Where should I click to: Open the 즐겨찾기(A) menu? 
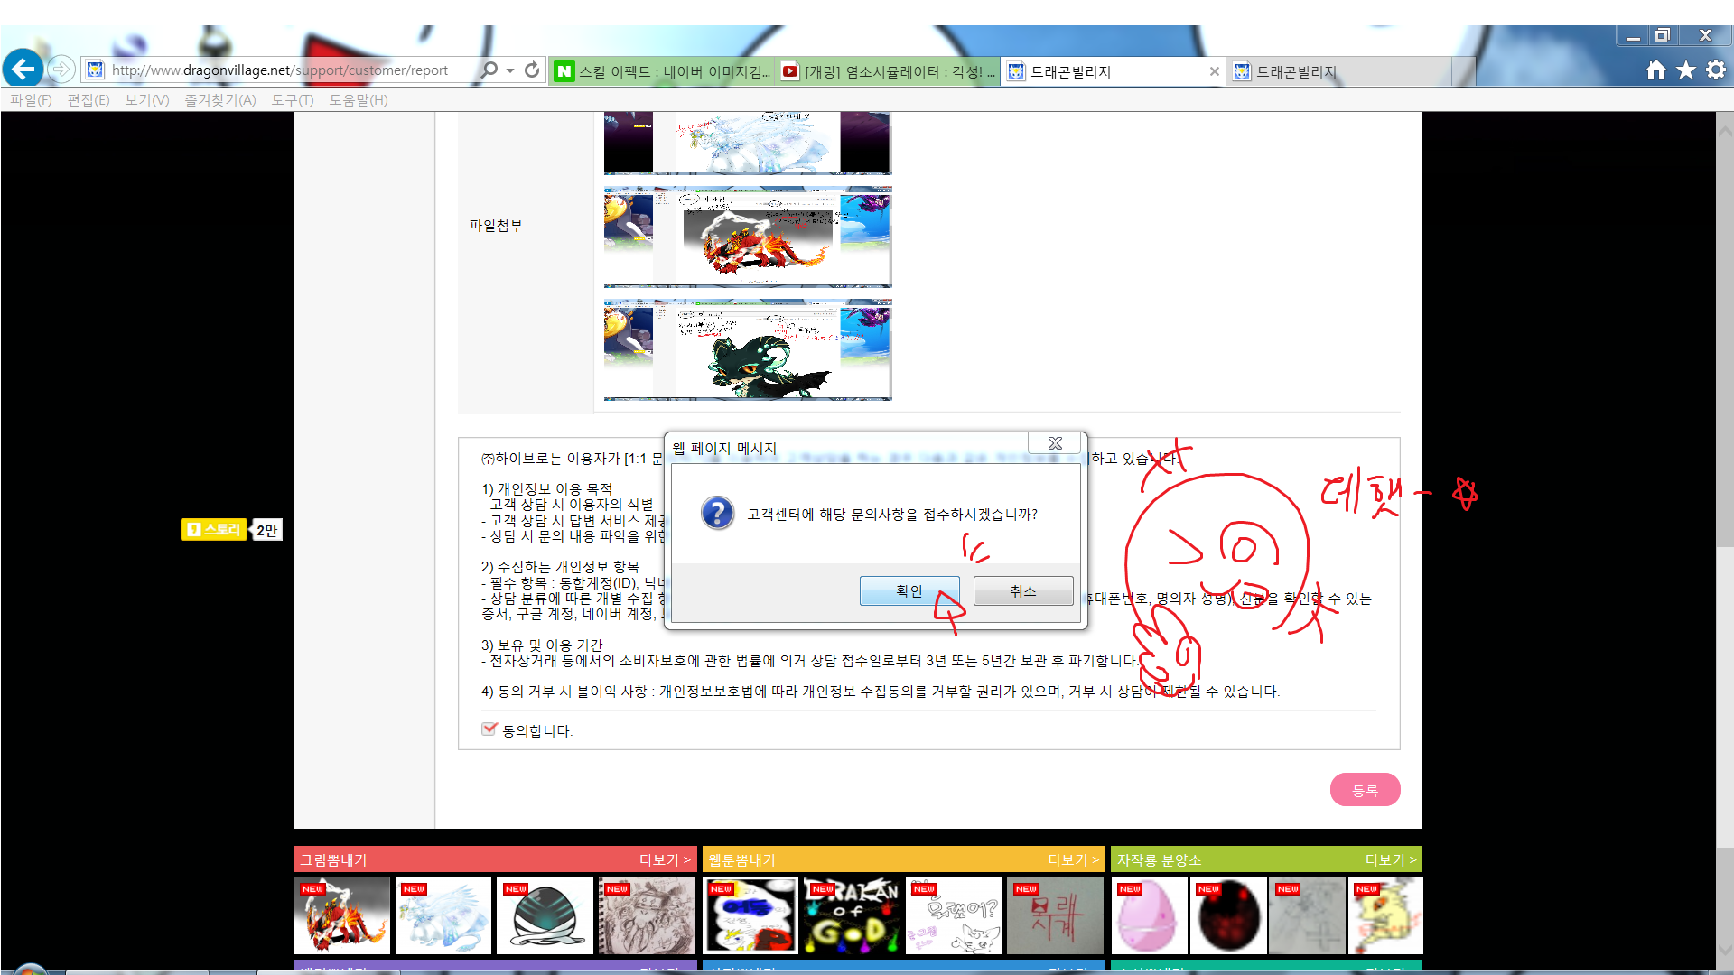220,99
